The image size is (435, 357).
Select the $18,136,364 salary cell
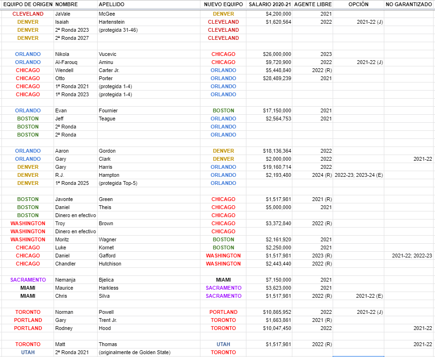[269, 151]
